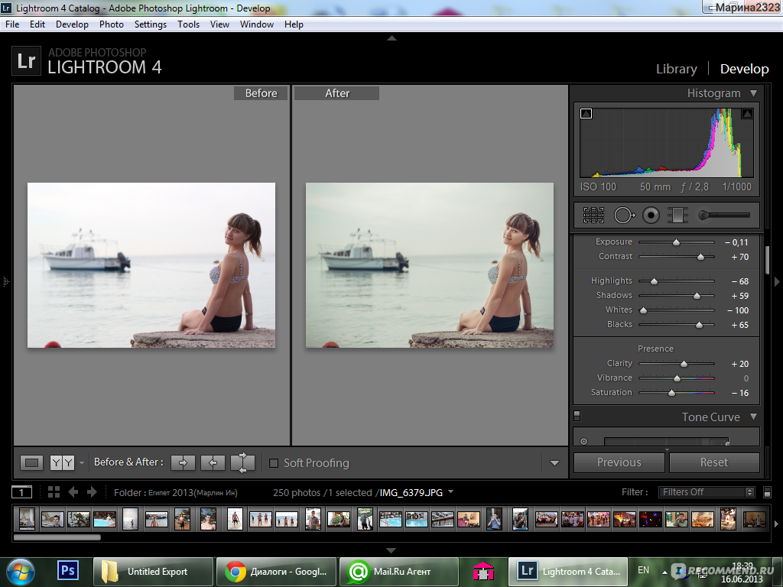This screenshot has height=587, width=783.
Task: Switch to Loupe view mode
Action: tap(31, 462)
